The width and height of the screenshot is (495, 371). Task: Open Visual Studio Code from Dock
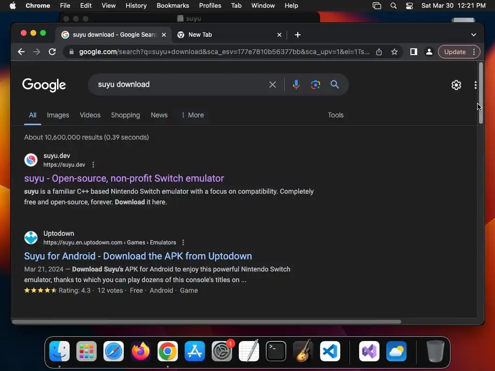[330, 351]
